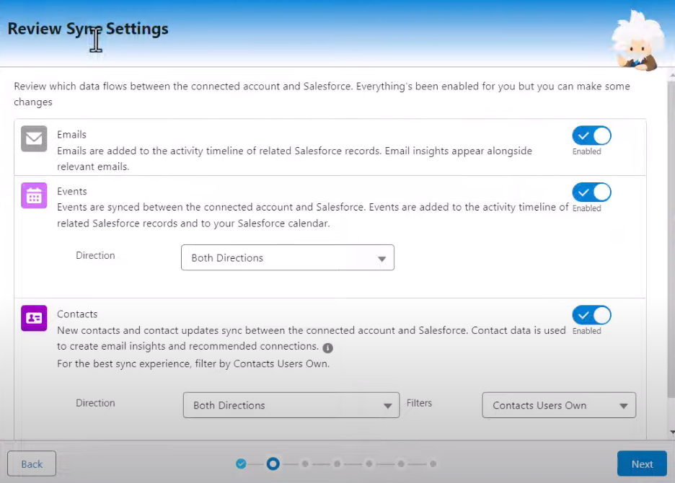Screen dimensions: 675x483
Task: Open the Events Direction dropdown
Action: click(288, 257)
